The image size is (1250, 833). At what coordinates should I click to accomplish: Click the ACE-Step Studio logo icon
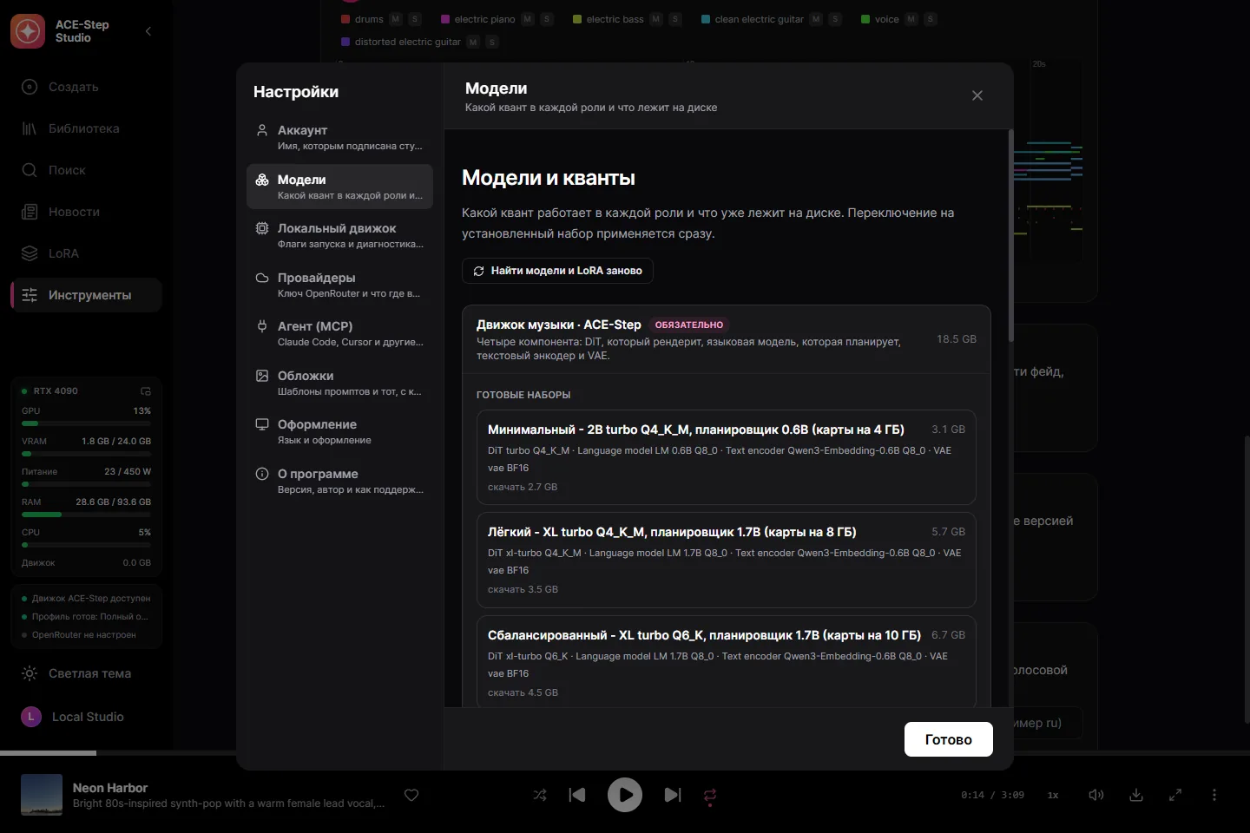(x=28, y=31)
